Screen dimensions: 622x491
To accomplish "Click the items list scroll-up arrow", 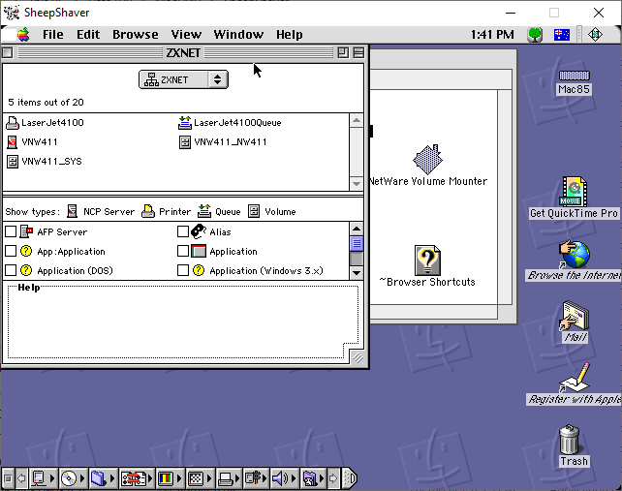I will 357,120.
